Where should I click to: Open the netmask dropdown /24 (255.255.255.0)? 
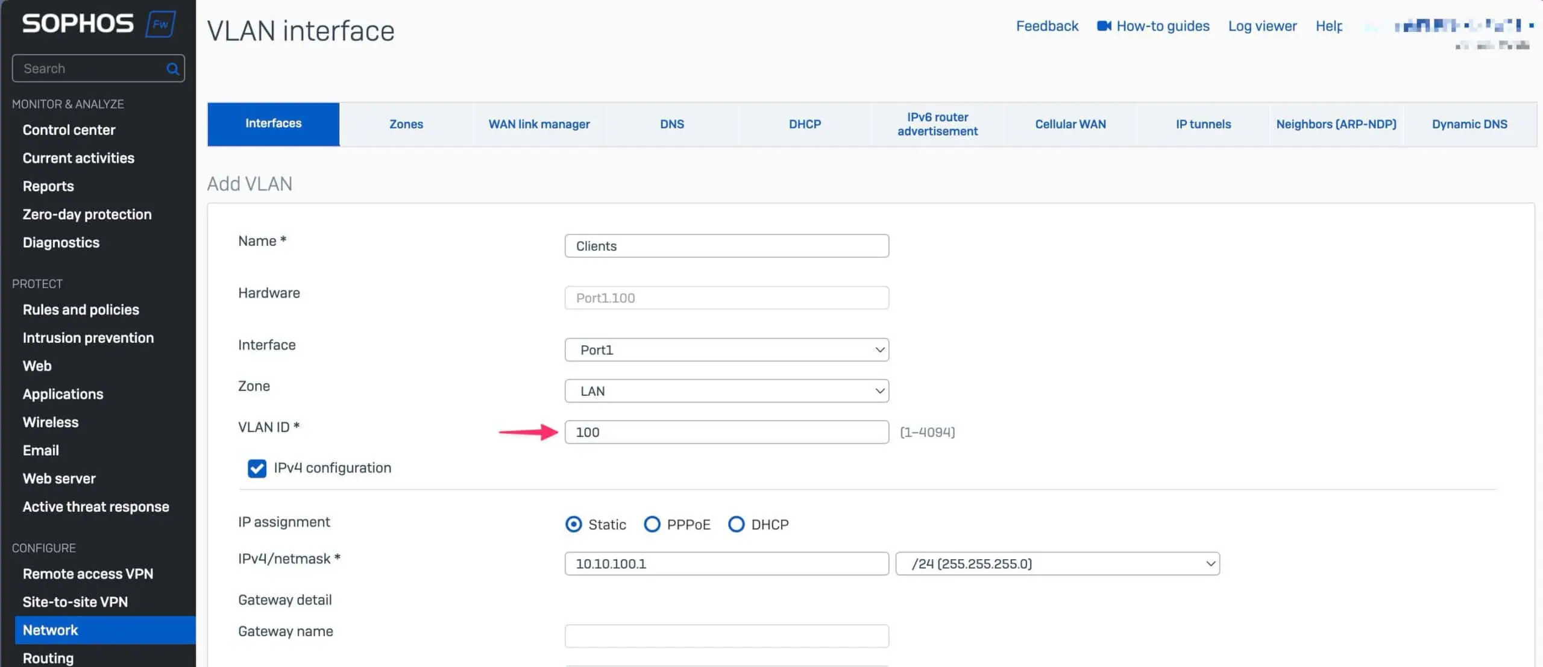pos(1057,564)
